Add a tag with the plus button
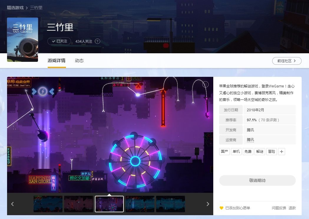 tap(282, 152)
